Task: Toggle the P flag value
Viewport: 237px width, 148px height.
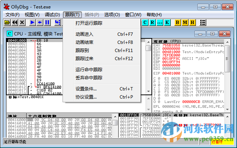Action: point(159,82)
